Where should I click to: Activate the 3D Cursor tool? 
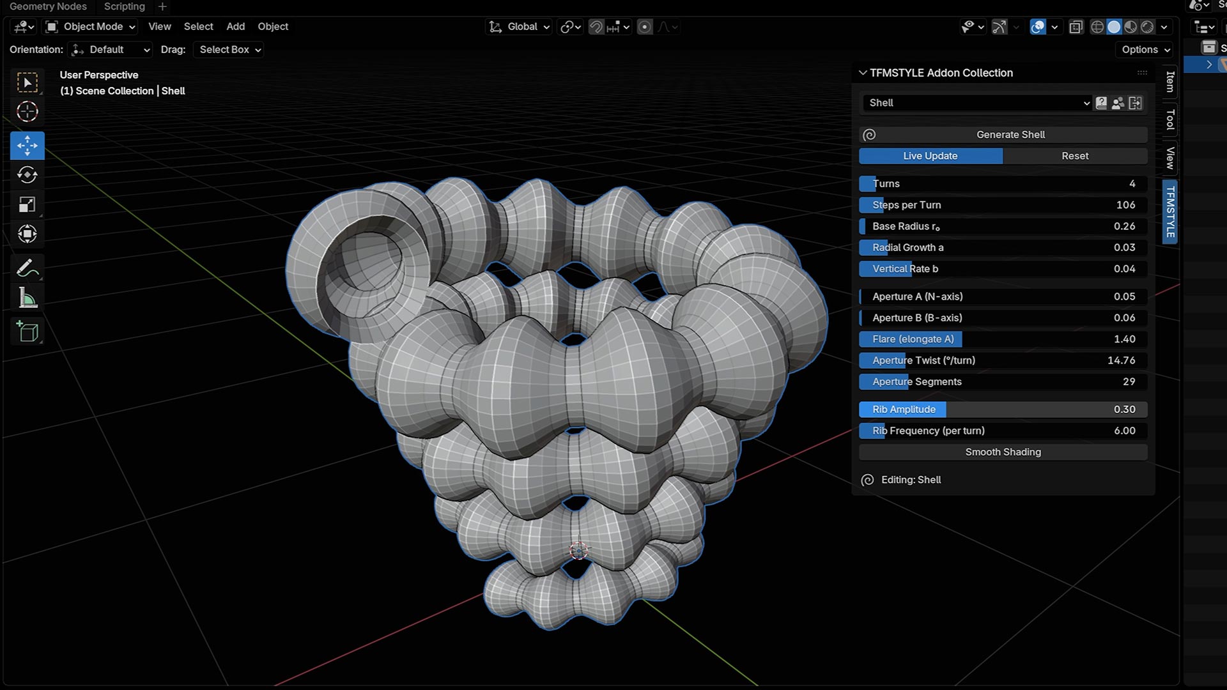pos(27,112)
